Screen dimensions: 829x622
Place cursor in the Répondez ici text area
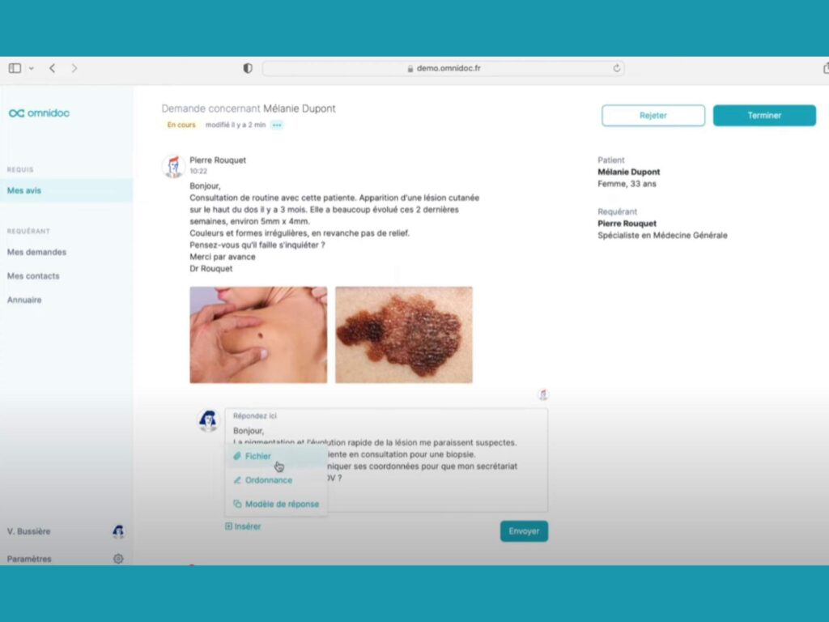click(x=386, y=460)
